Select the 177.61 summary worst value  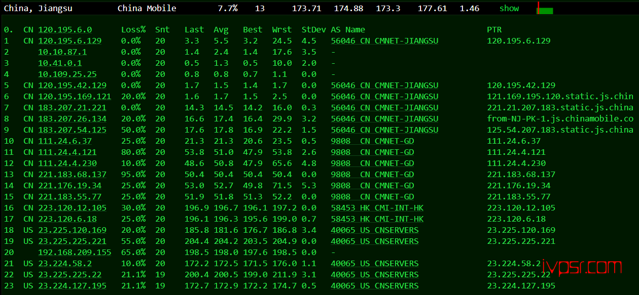click(x=433, y=8)
